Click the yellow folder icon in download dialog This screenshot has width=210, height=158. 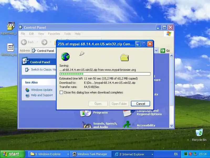(124, 57)
